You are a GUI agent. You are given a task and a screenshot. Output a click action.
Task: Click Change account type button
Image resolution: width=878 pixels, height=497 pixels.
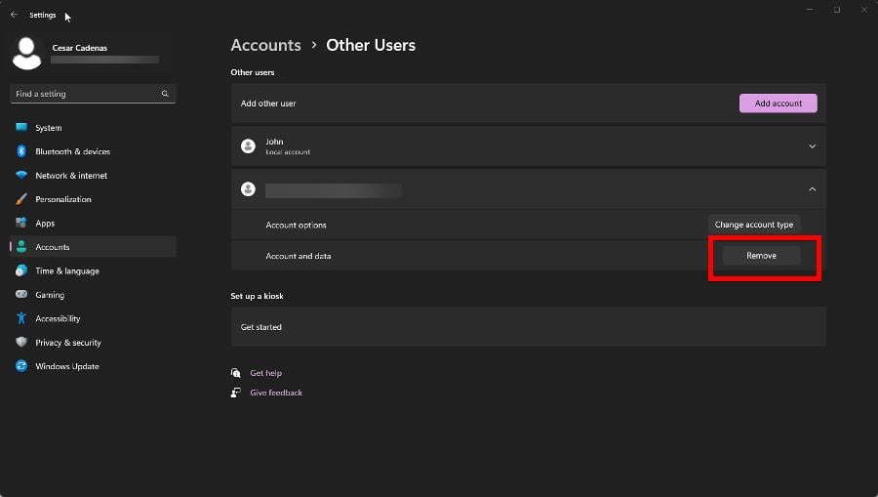[754, 225]
